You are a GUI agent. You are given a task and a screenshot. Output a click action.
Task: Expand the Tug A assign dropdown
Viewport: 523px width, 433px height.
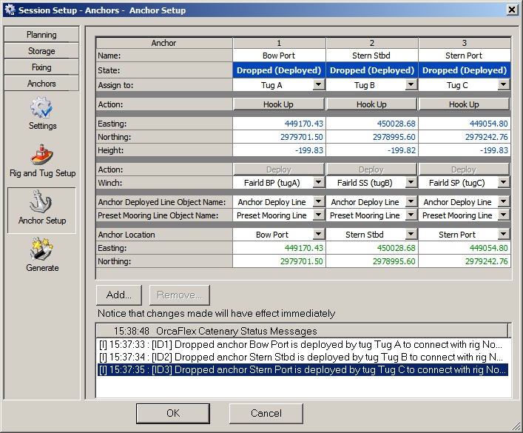[318, 85]
